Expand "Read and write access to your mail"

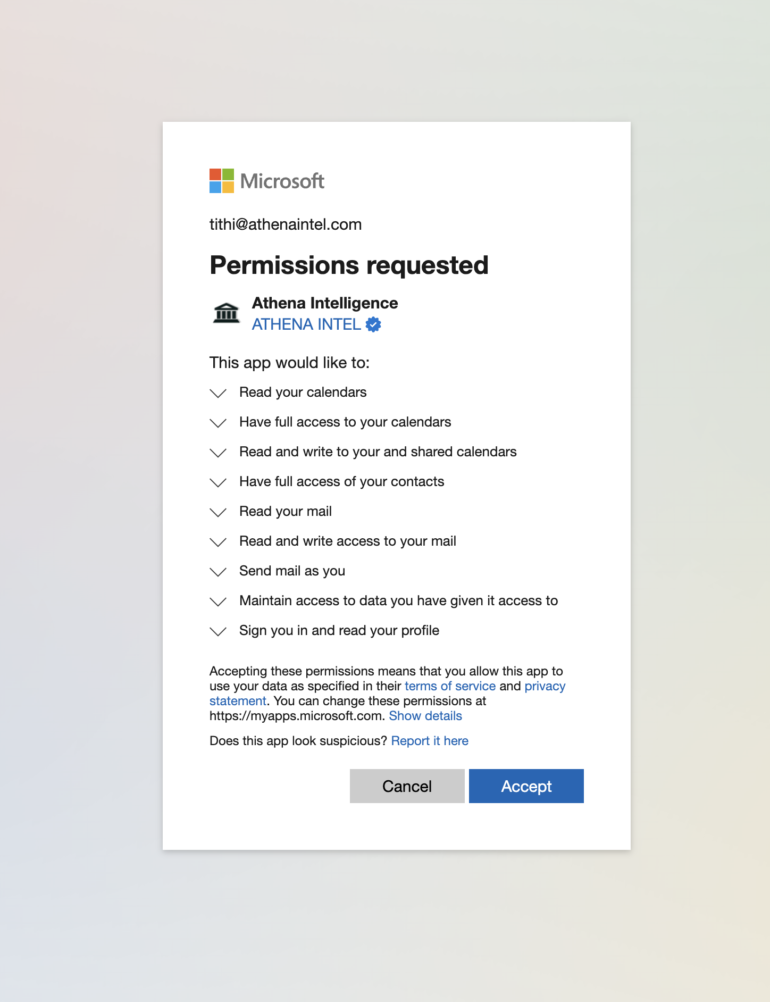click(218, 542)
